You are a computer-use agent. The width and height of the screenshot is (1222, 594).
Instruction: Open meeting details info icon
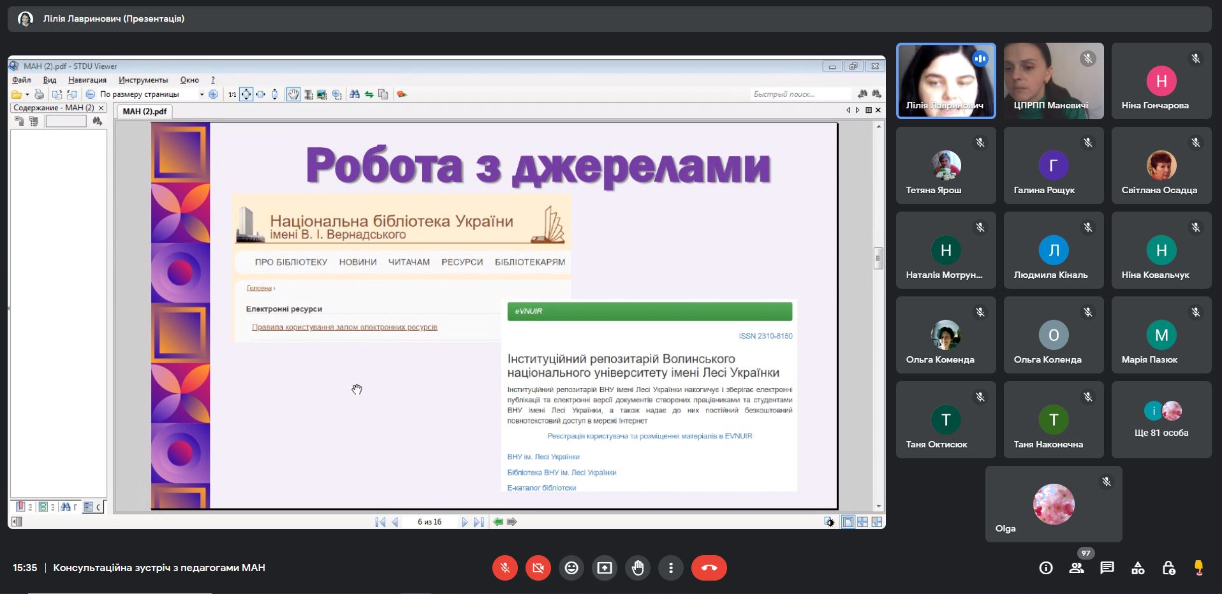1046,568
